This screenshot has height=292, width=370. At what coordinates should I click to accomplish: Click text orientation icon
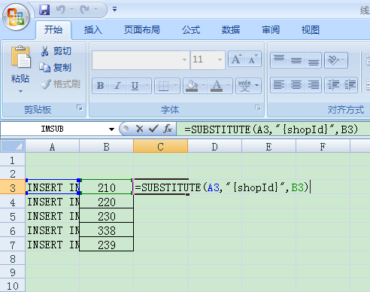point(333,60)
